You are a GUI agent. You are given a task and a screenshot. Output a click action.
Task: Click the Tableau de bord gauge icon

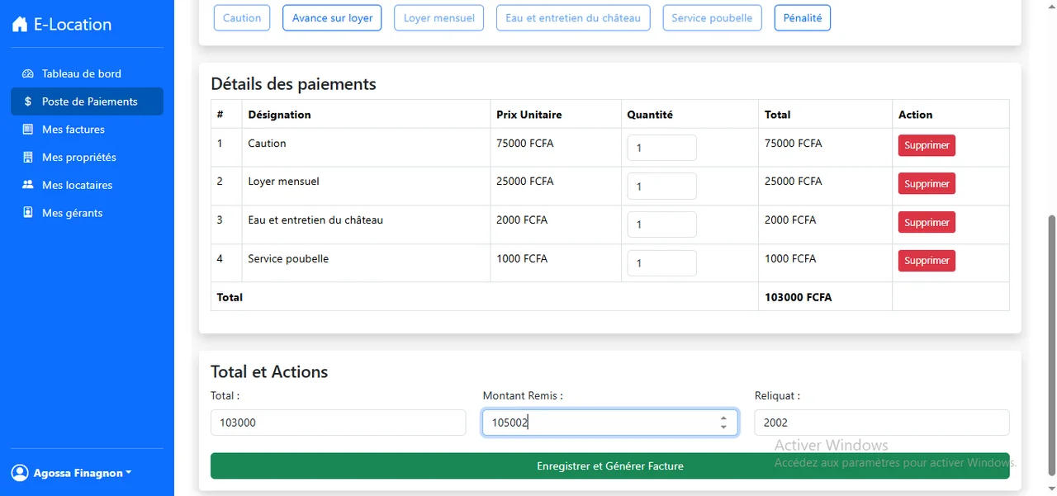pos(27,73)
